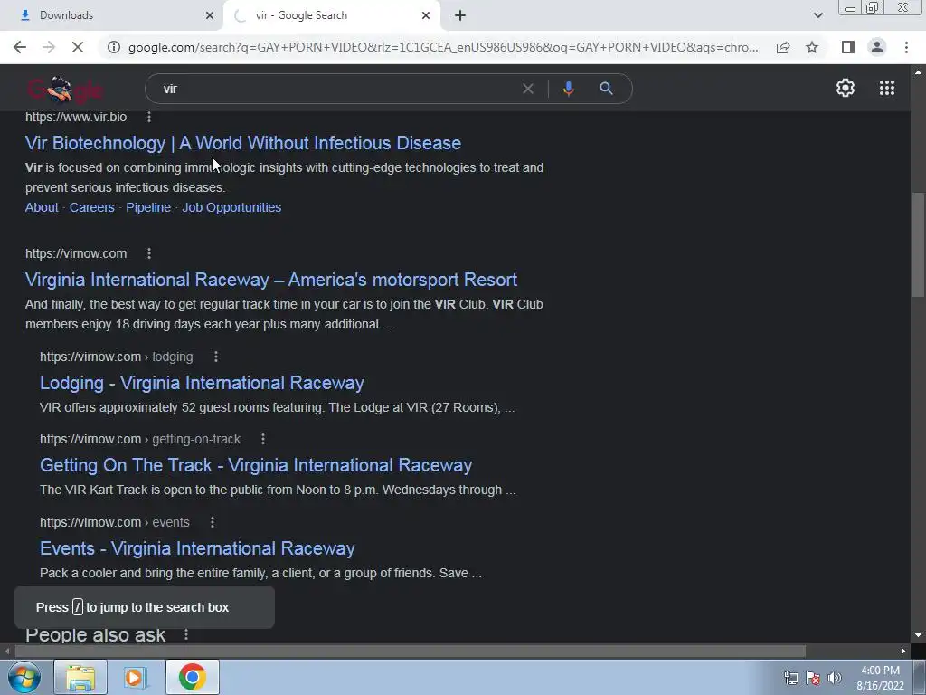Click the scroll right arrow

pos(903,652)
